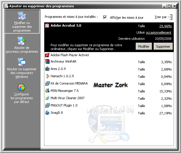Click the 3,35Mo size value
The height and width of the screenshot is (153, 181).
pos(166,62)
